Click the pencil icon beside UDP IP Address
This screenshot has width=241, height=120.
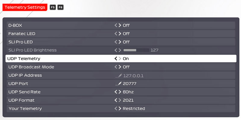point(120,75)
